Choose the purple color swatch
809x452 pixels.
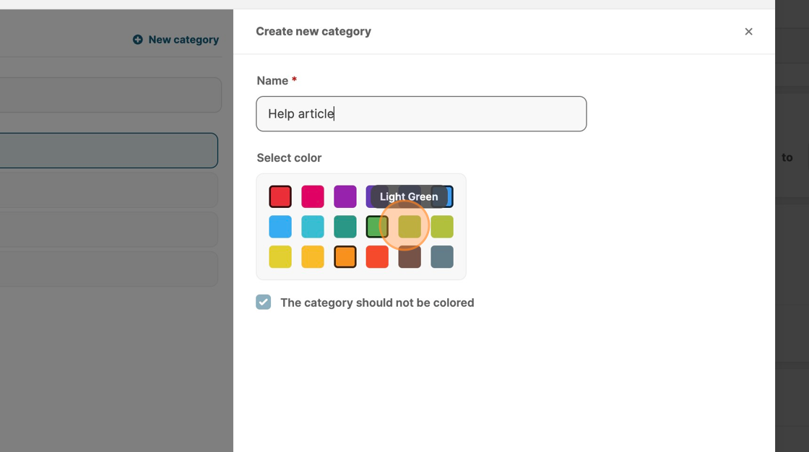345,196
